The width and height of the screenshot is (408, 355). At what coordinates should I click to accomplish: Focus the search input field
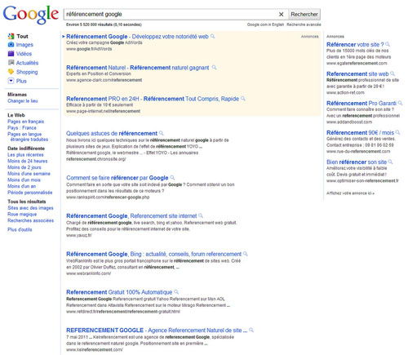click(171, 14)
